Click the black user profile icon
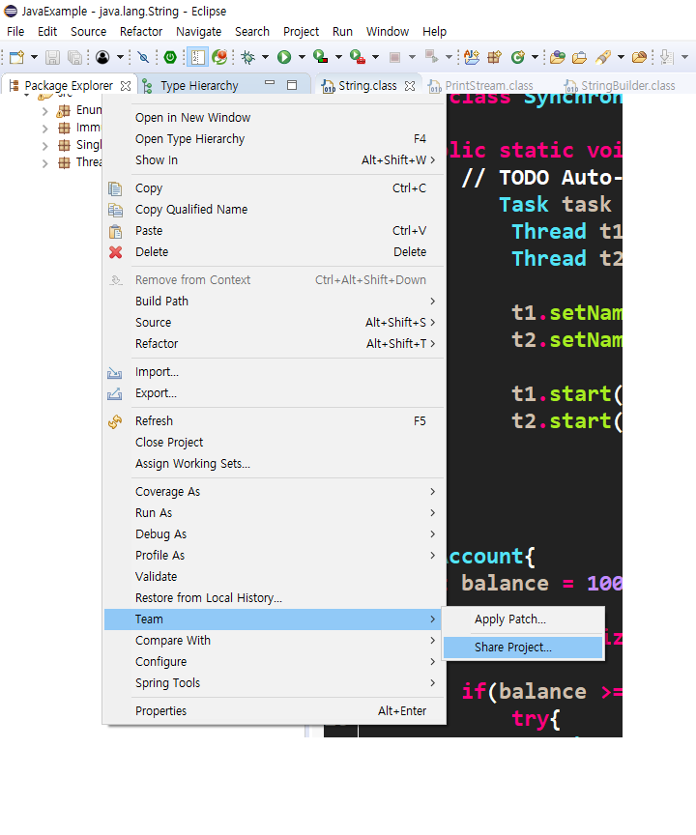The image size is (696, 835). tap(102, 57)
